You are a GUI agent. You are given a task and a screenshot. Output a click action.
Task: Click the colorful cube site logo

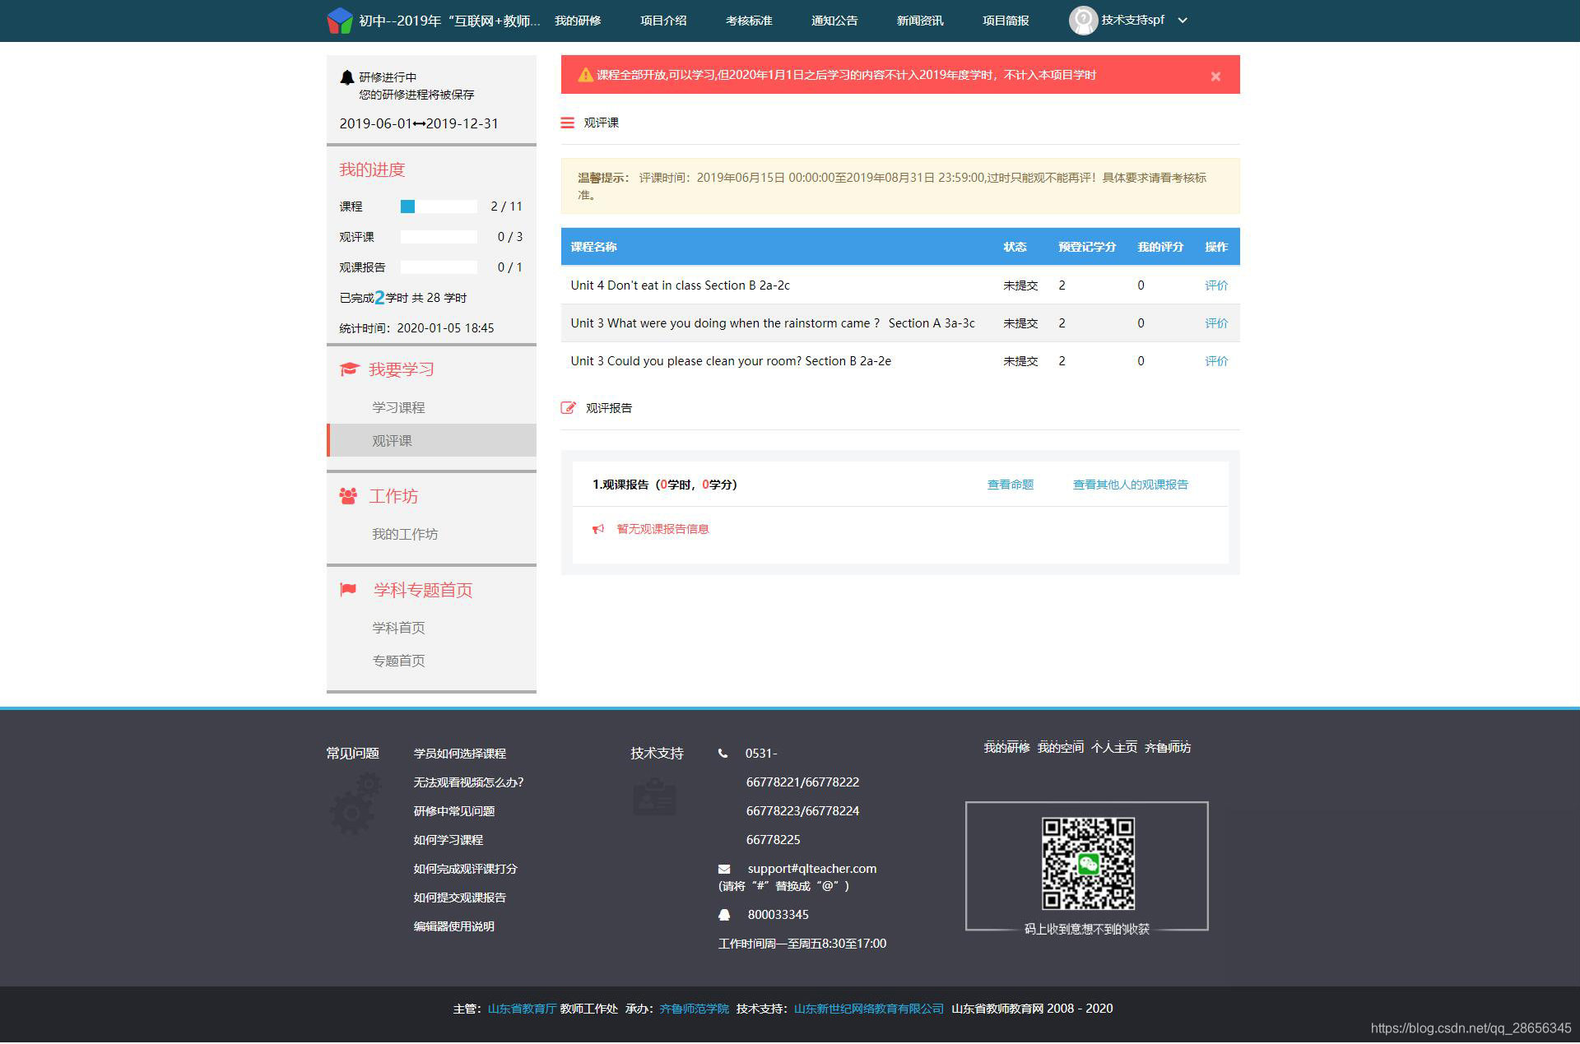(x=339, y=21)
